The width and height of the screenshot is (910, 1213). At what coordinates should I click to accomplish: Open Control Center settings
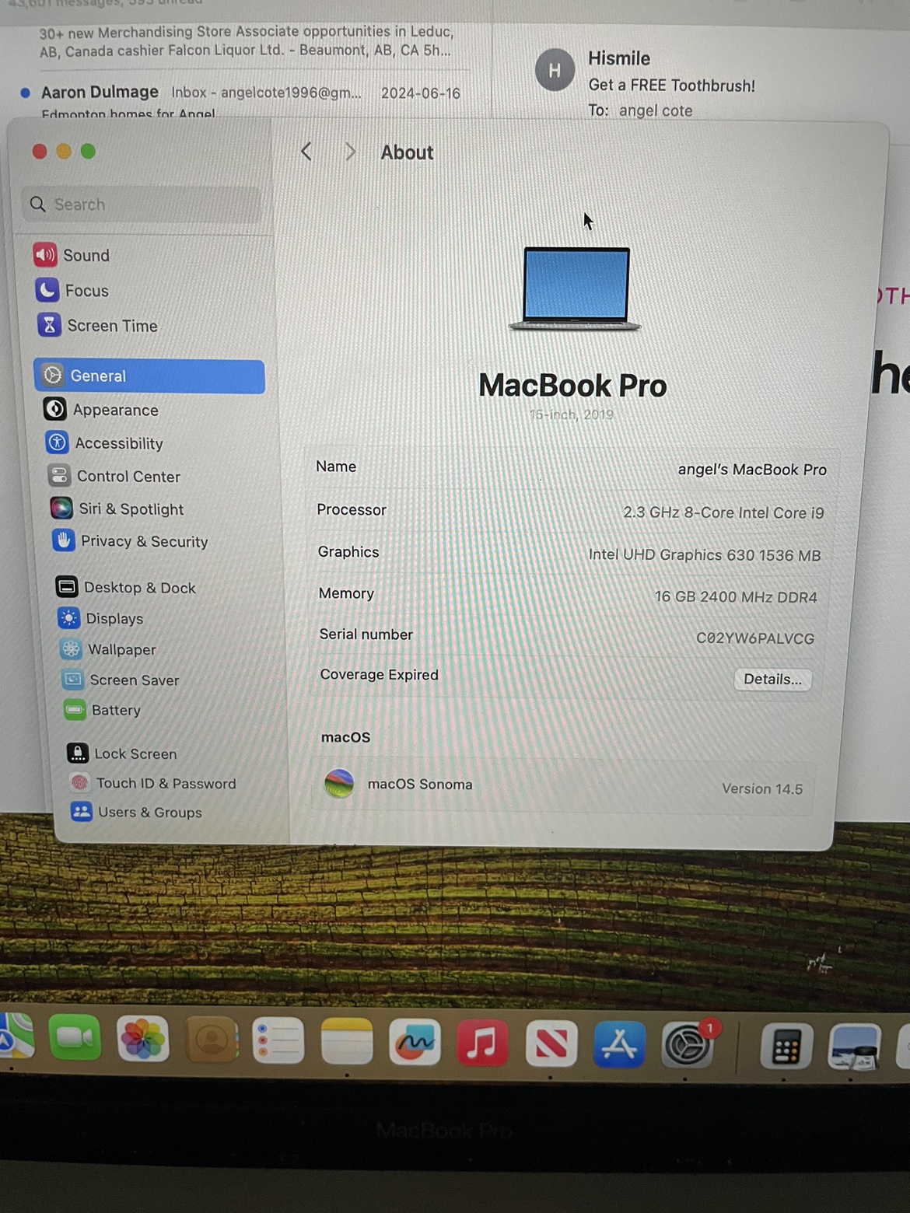[x=114, y=476]
